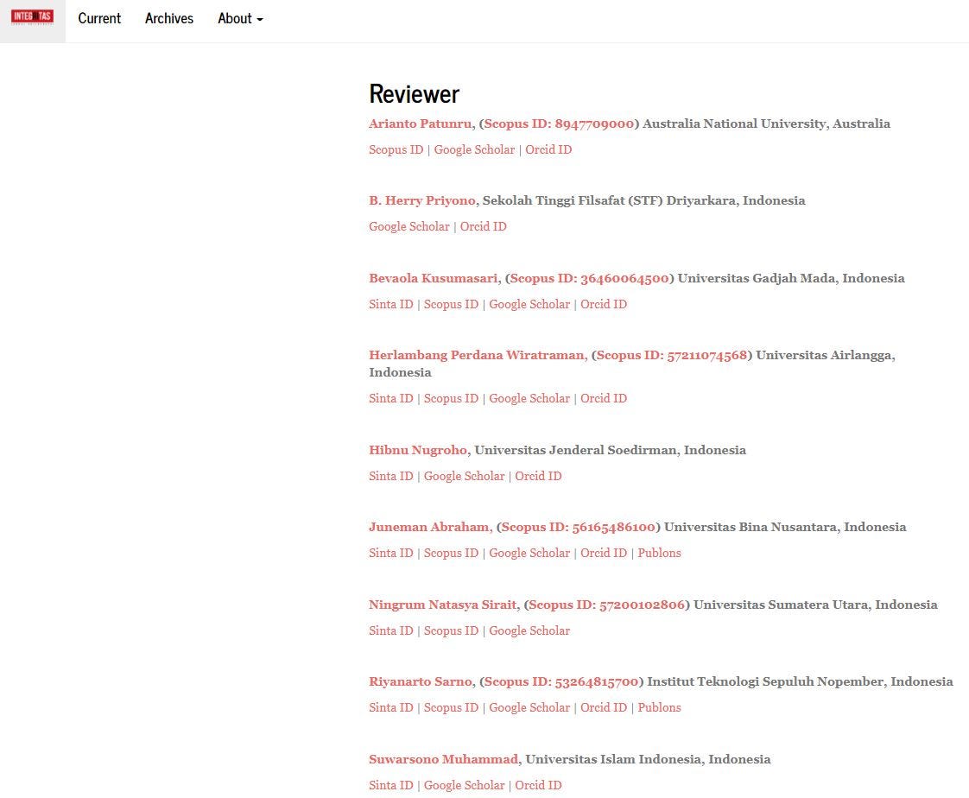Select text Institut Teknologi Sepuluh Nopember, Indonesia
Image resolution: width=969 pixels, height=798 pixels.
click(800, 681)
